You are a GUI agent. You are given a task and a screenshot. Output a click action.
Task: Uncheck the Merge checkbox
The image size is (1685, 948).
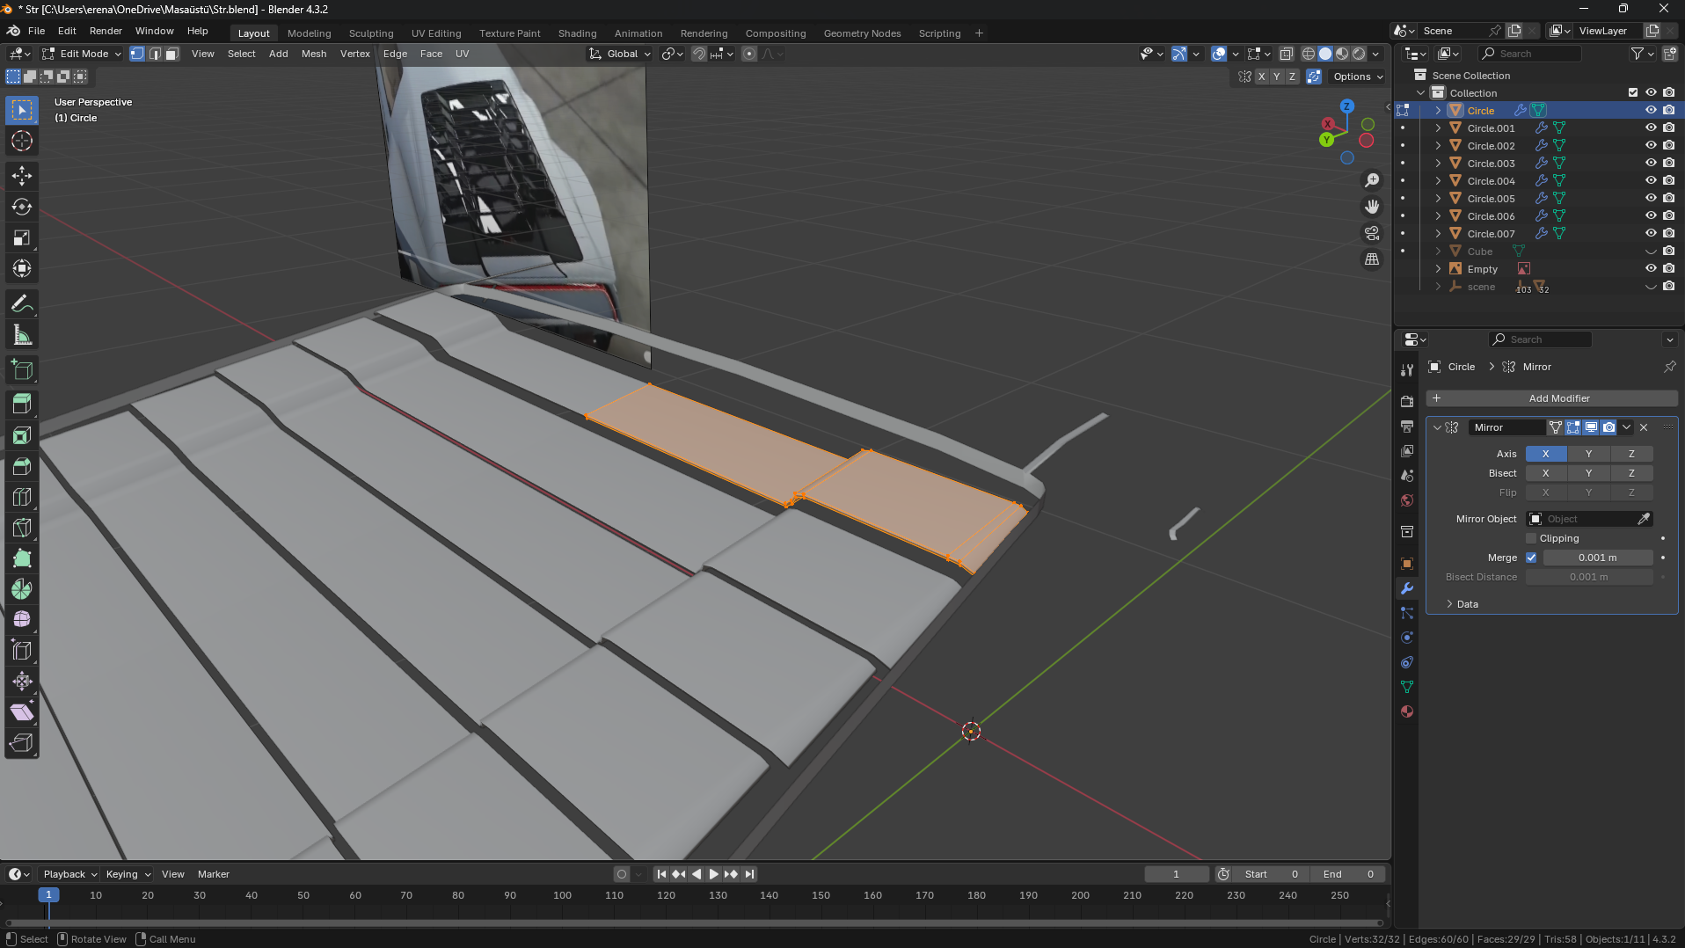1531,558
